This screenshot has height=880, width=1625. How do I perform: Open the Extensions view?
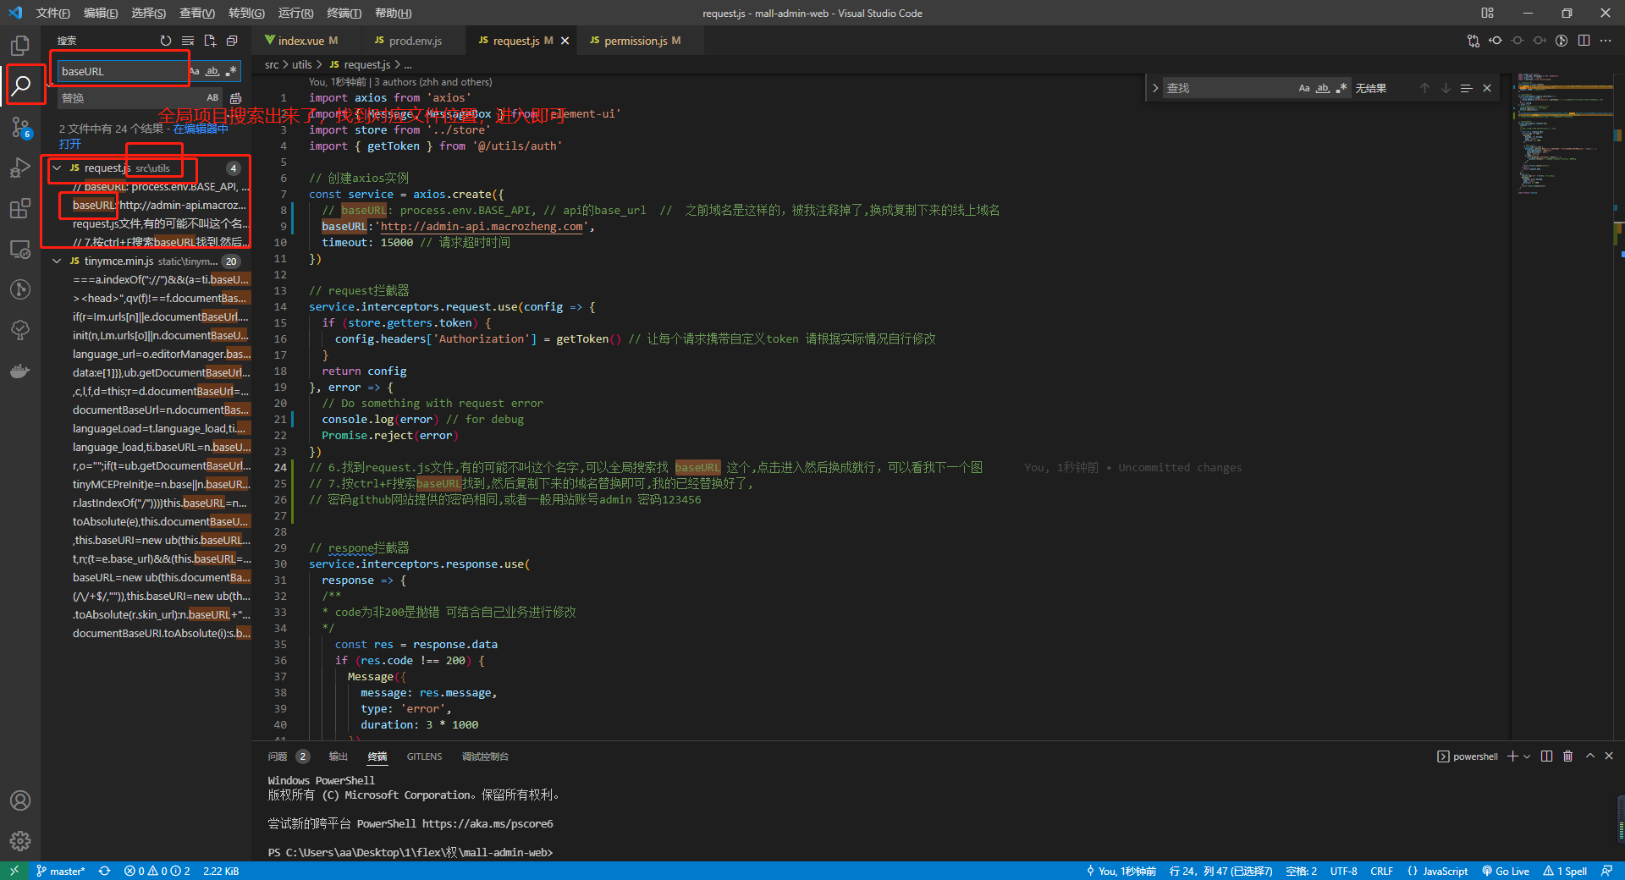pos(20,208)
